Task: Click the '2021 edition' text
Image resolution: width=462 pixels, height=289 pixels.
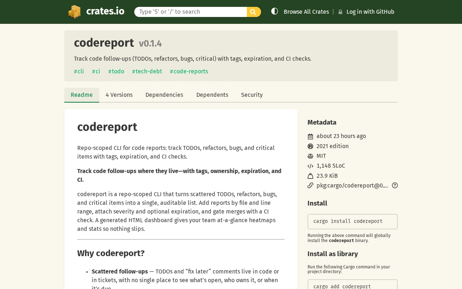Action: tap(332, 146)
